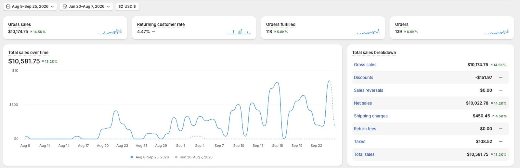
Task: Click the 14.5K% trend in Gross sales card
Action: (x=38, y=32)
